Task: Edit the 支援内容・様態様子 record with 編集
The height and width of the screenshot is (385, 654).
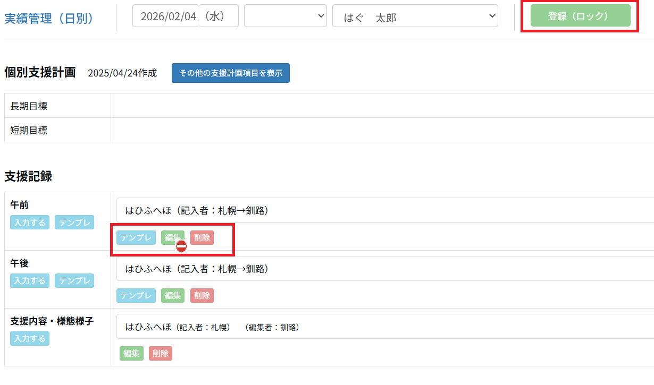Action: pos(131,354)
